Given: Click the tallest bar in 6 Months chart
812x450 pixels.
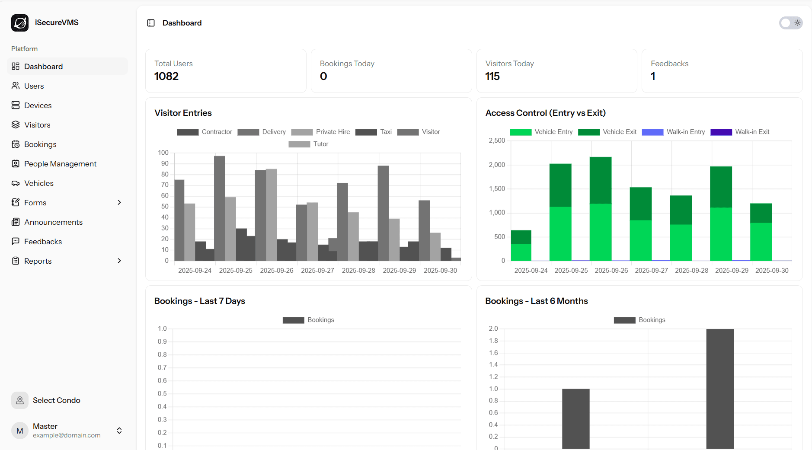Looking at the screenshot, I should tap(719, 388).
